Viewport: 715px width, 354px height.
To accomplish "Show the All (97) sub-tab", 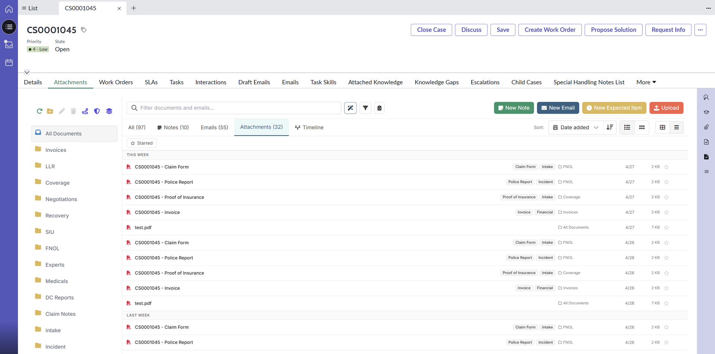I will (137, 127).
